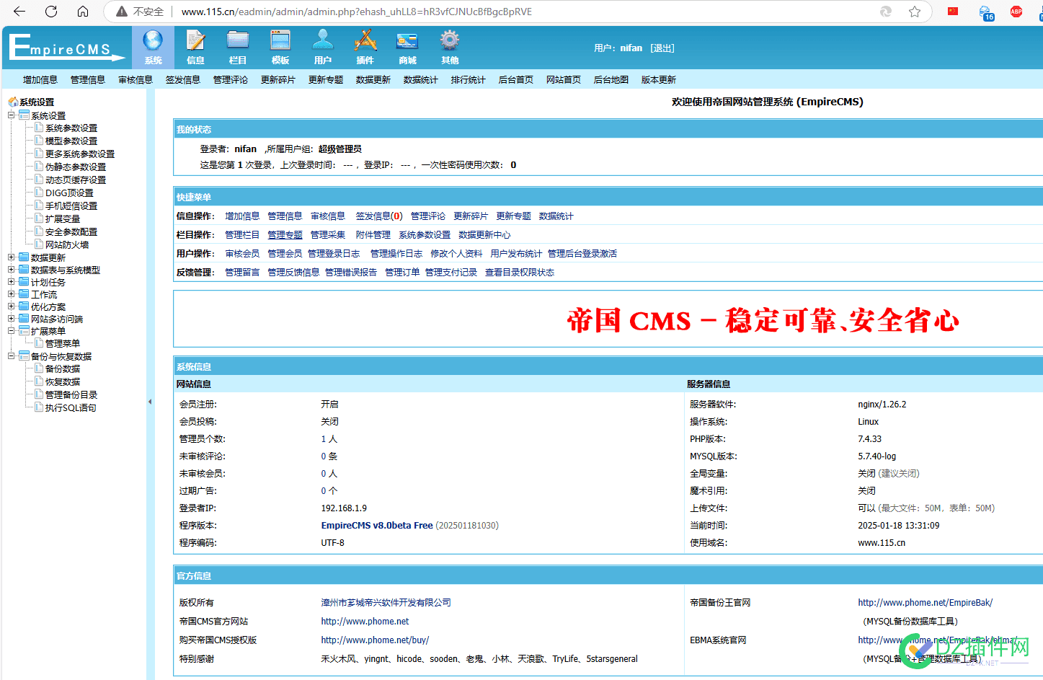Open 管理错误报告 link
This screenshot has height=680, width=1043.
pyautogui.click(x=351, y=273)
